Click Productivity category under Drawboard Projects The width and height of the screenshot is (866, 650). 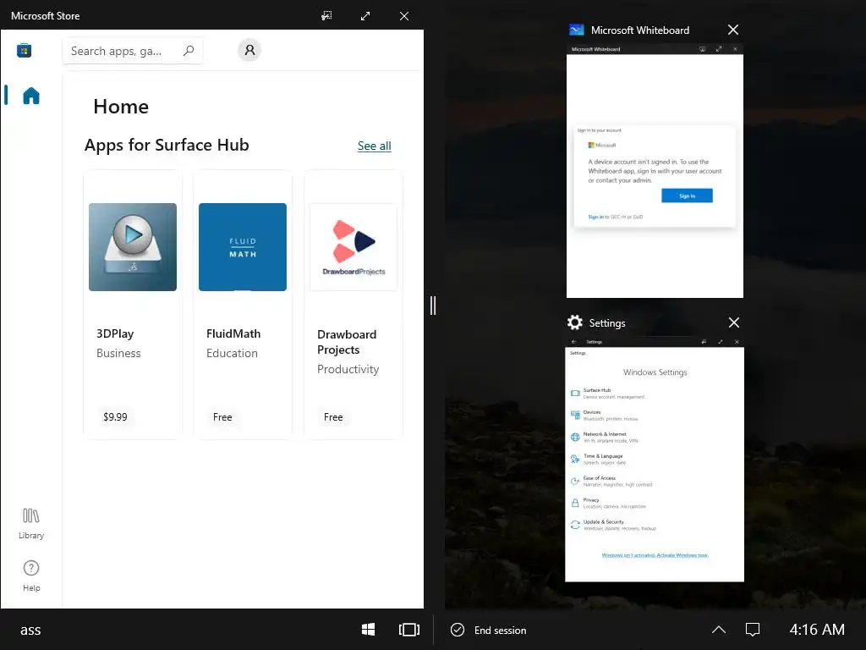tap(348, 369)
